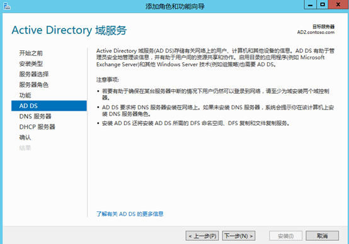The height and width of the screenshot is (244, 349).
Task: Close the wizard window
Action: [x=338, y=4]
